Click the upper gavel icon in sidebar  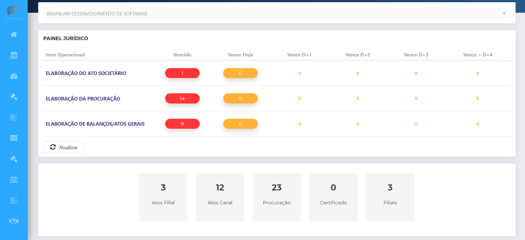tap(14, 97)
